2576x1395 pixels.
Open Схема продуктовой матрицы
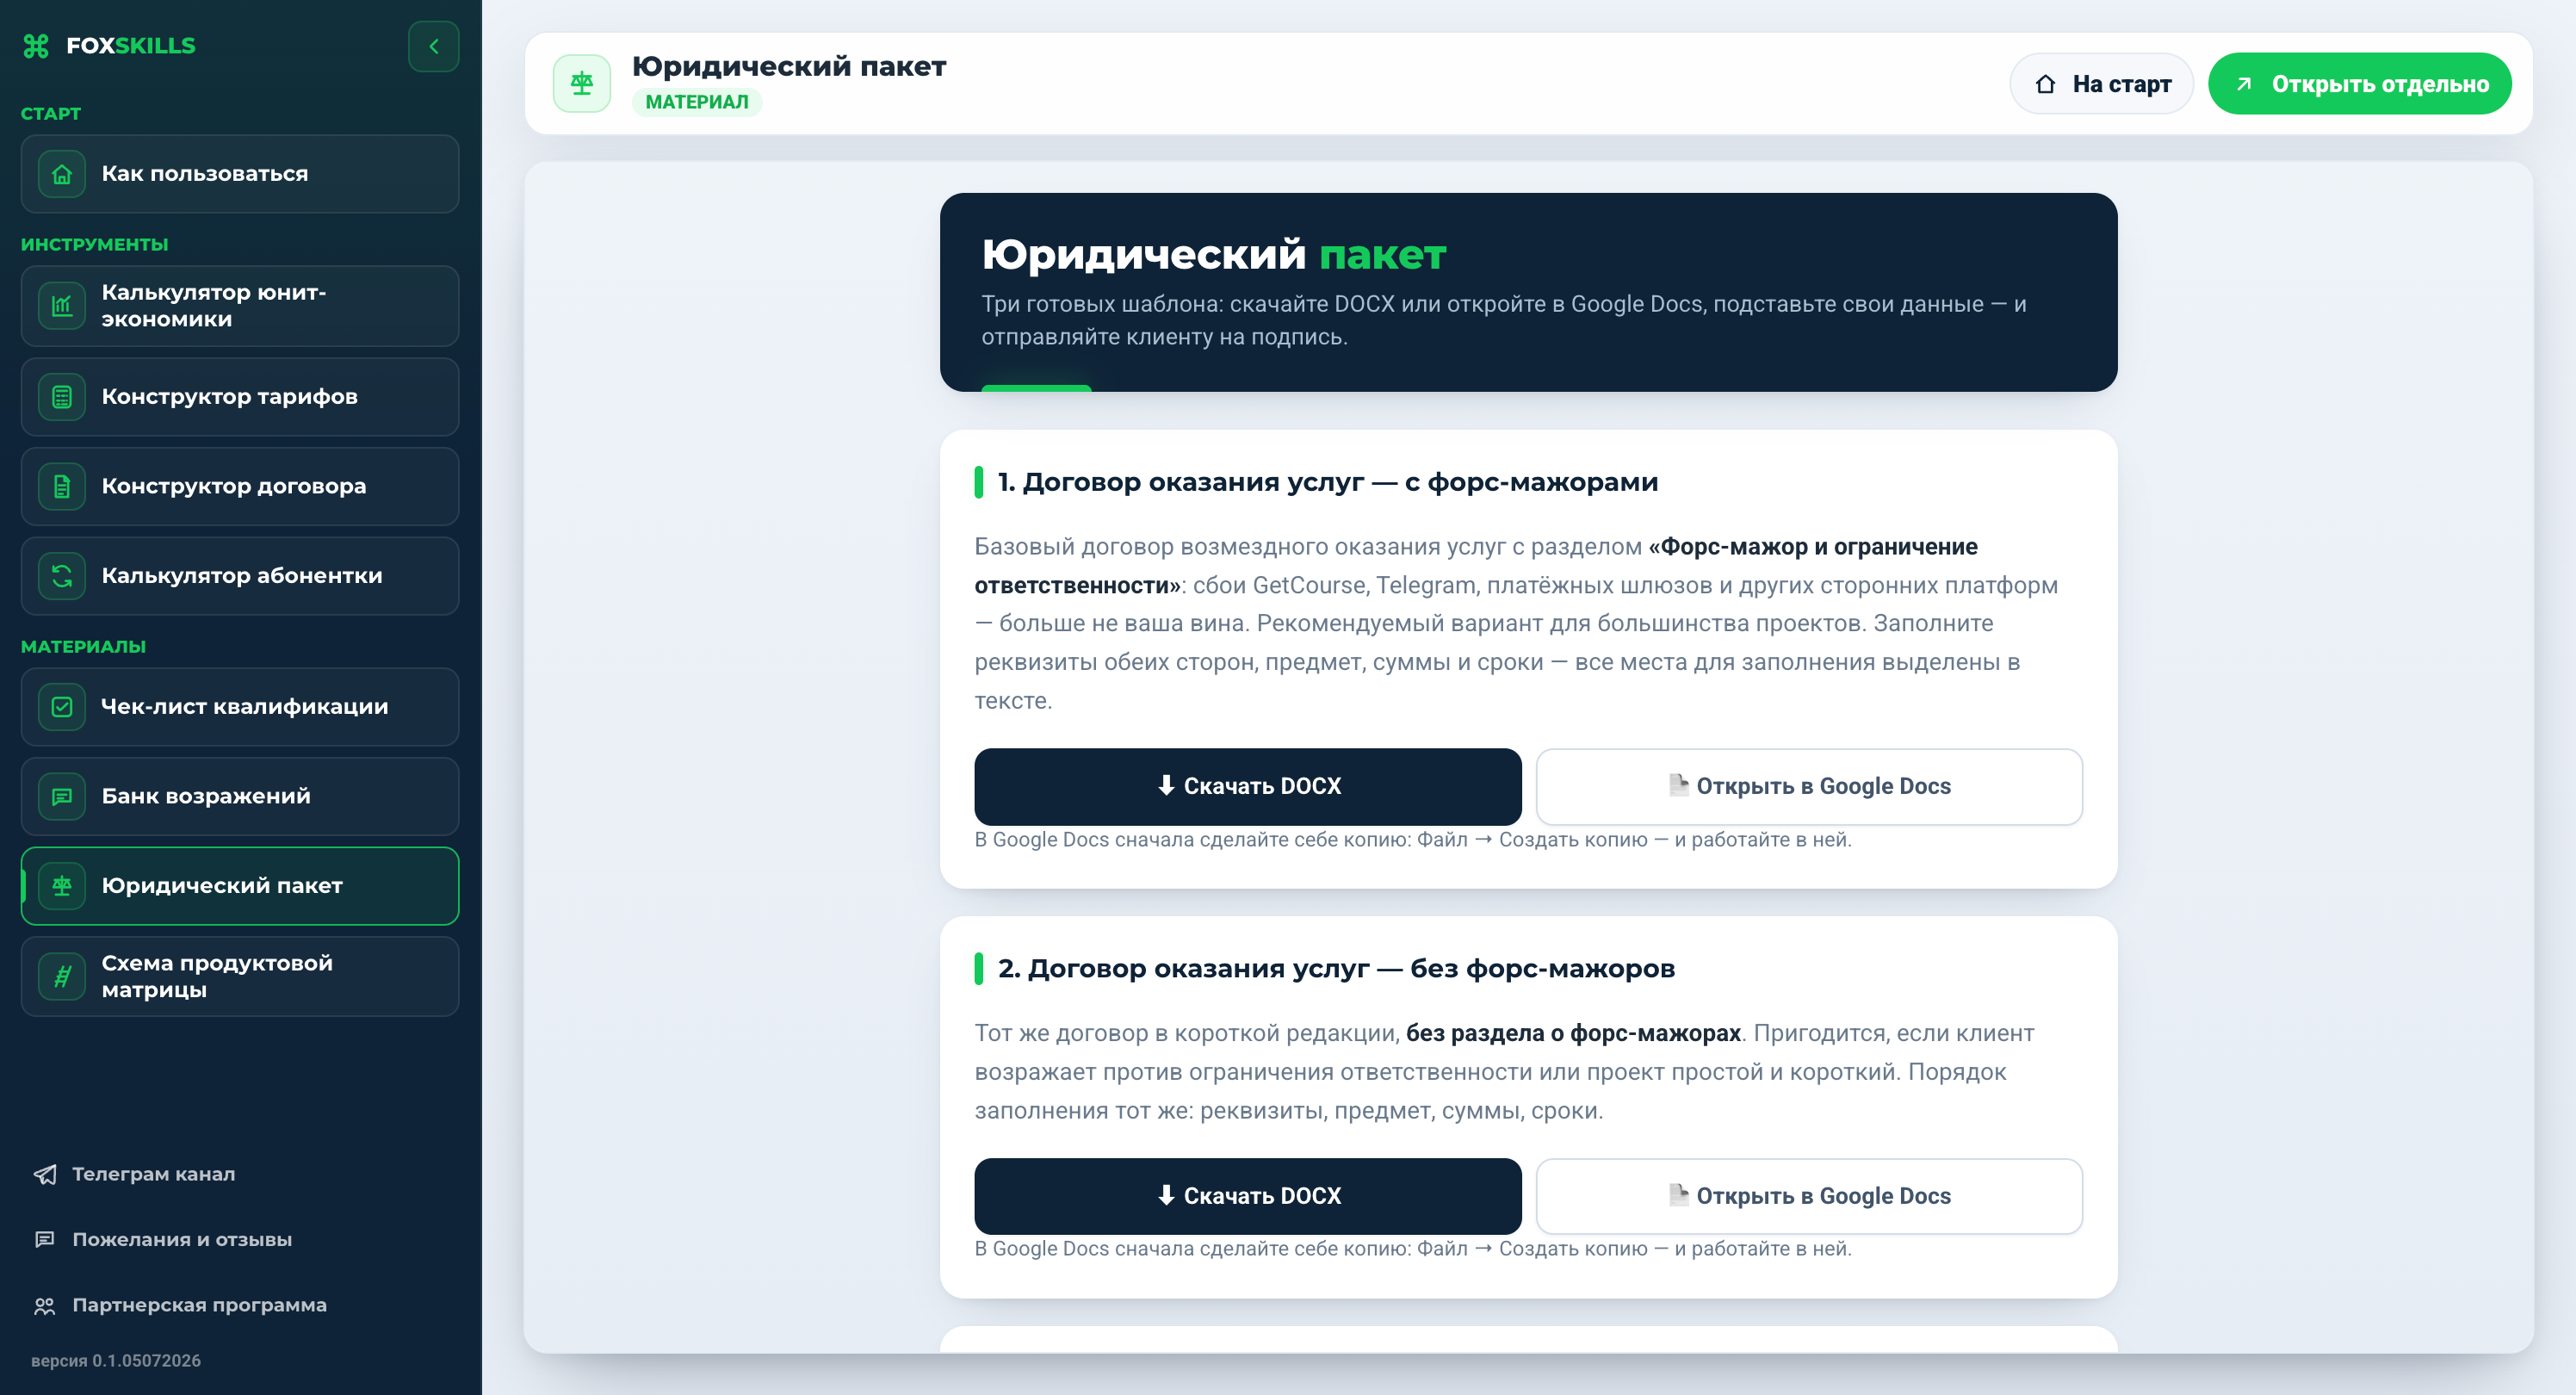(240, 976)
